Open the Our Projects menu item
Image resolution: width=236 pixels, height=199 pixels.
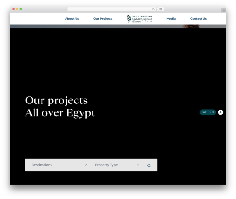[103, 19]
